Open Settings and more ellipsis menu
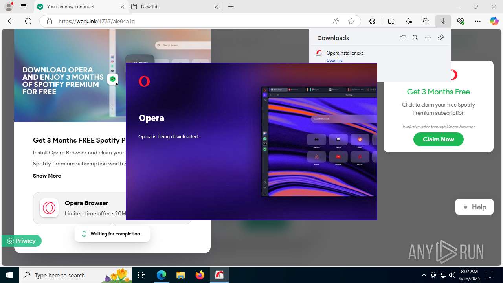 (x=478, y=21)
